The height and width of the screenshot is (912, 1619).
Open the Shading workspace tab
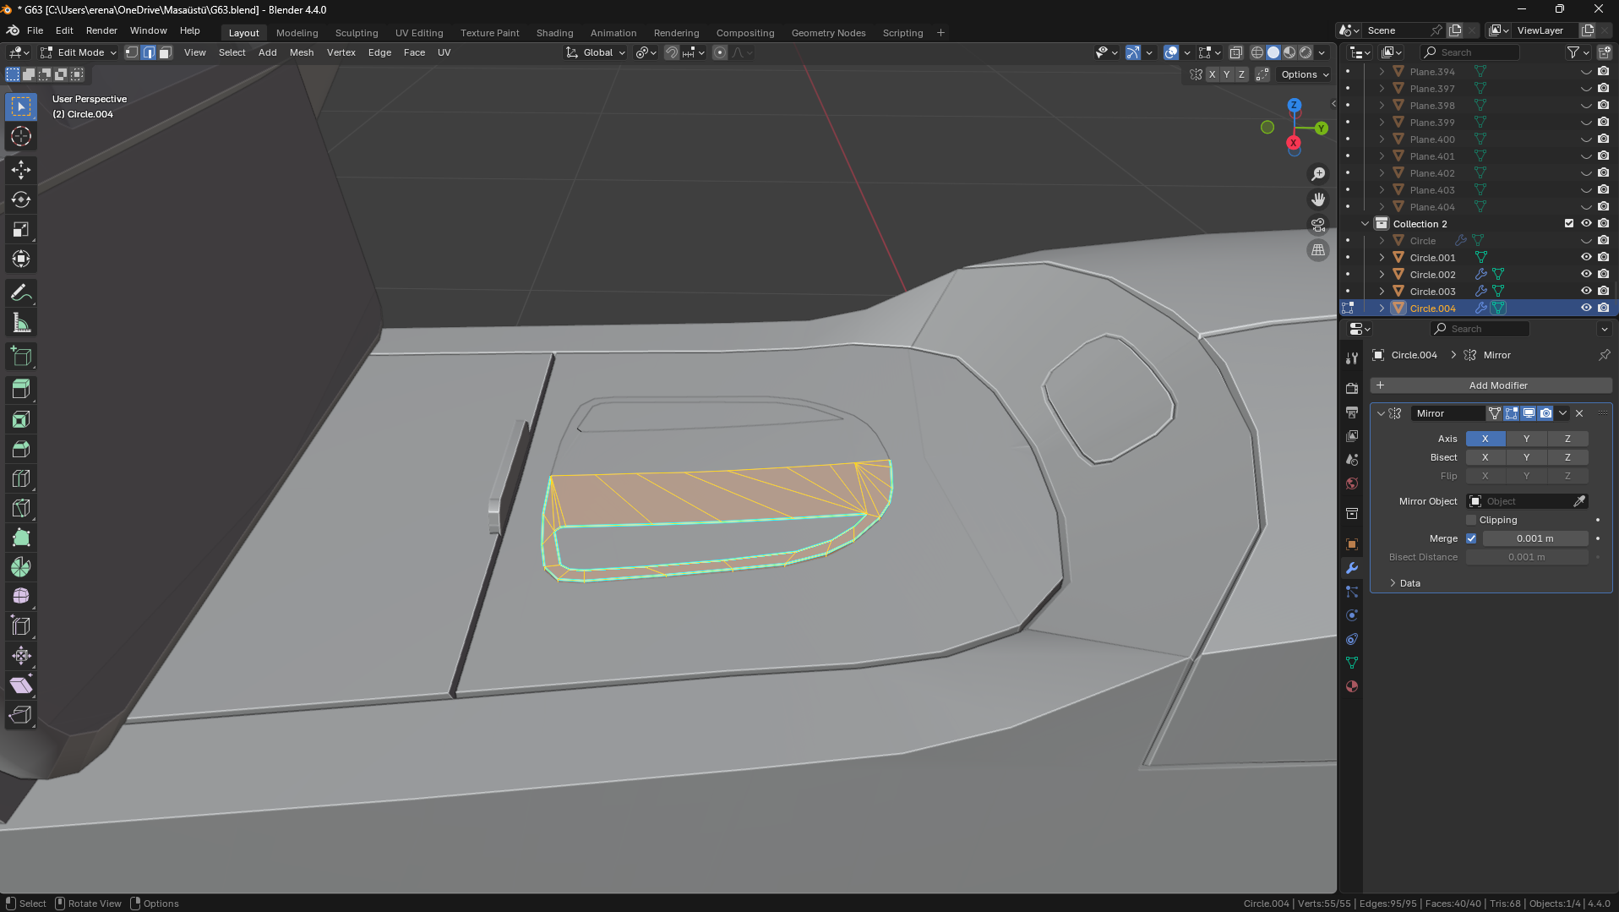[x=554, y=33]
